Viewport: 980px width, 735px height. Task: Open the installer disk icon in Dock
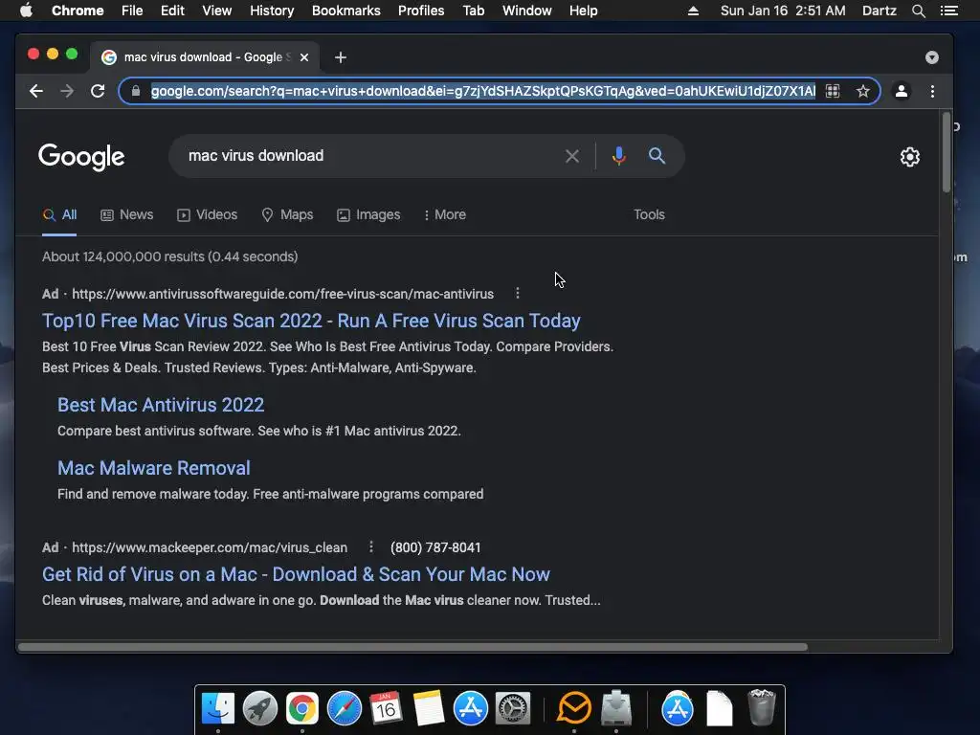point(616,708)
